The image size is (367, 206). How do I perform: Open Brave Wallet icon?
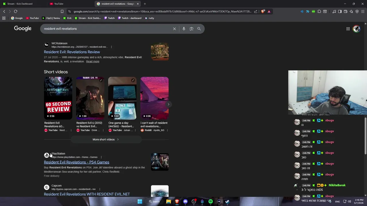click(345, 11)
